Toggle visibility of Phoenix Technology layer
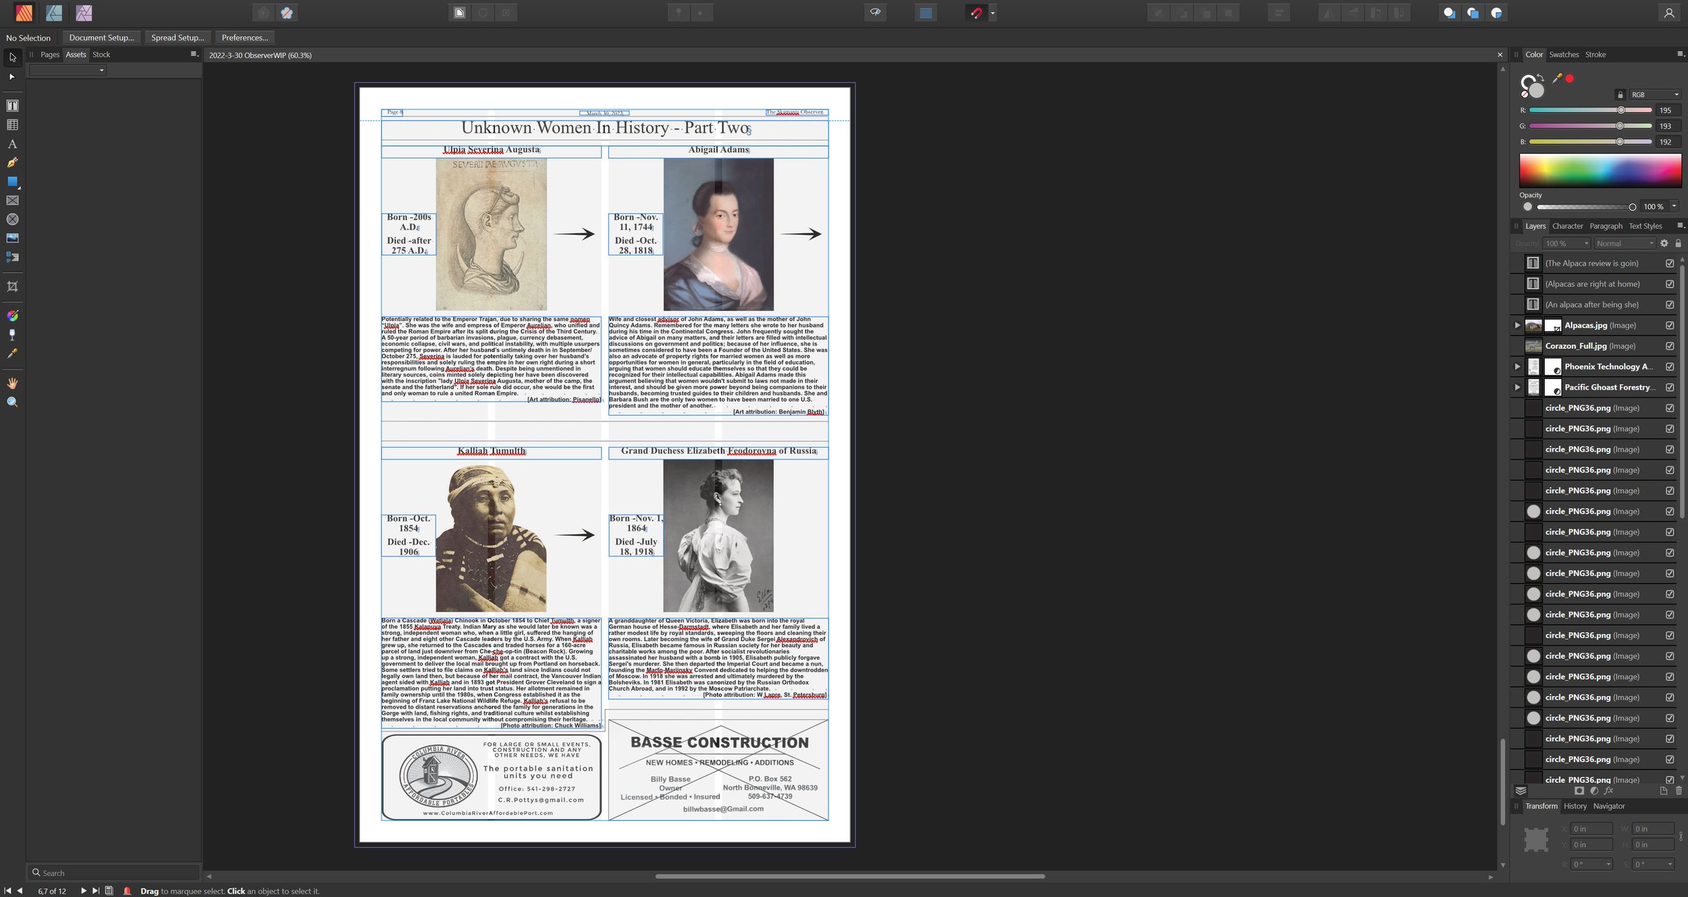The height and width of the screenshot is (897, 1688). click(x=1670, y=367)
